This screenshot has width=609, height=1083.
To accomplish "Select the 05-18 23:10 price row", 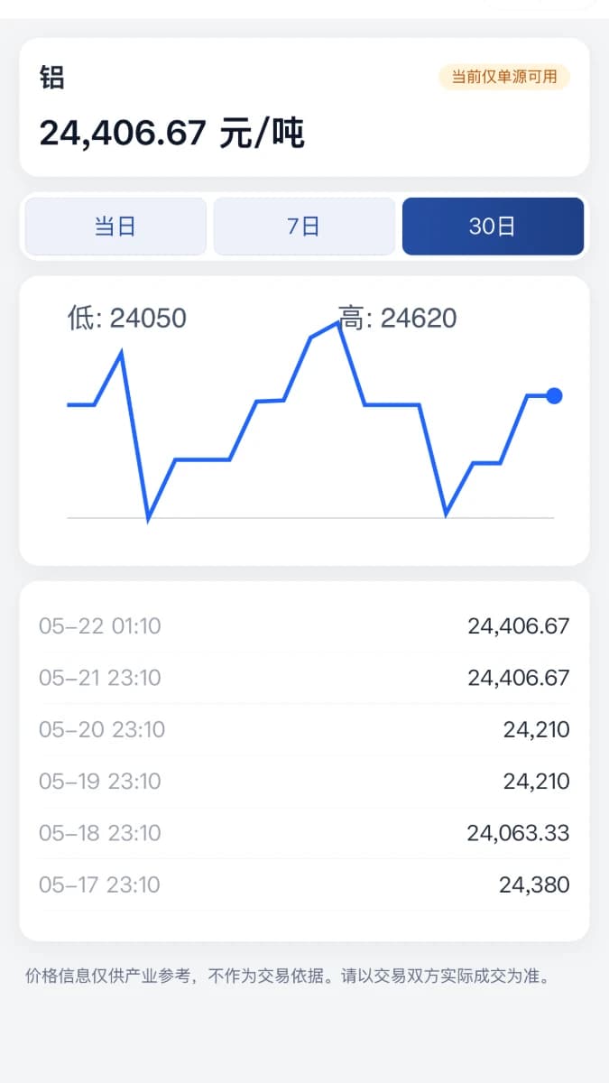I will click(304, 833).
